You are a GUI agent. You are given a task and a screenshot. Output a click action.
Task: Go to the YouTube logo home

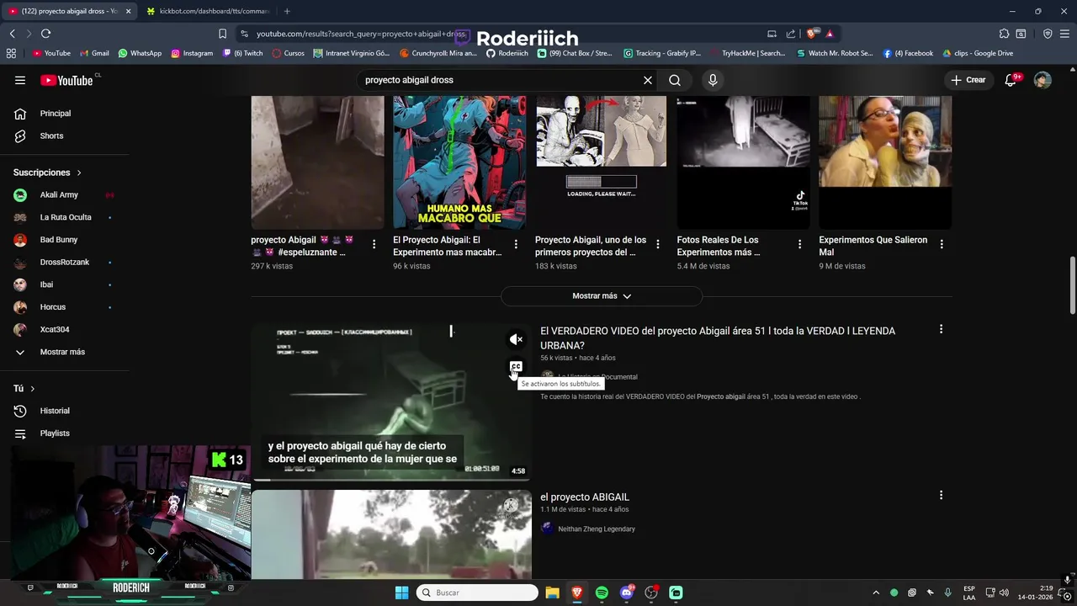[66, 80]
